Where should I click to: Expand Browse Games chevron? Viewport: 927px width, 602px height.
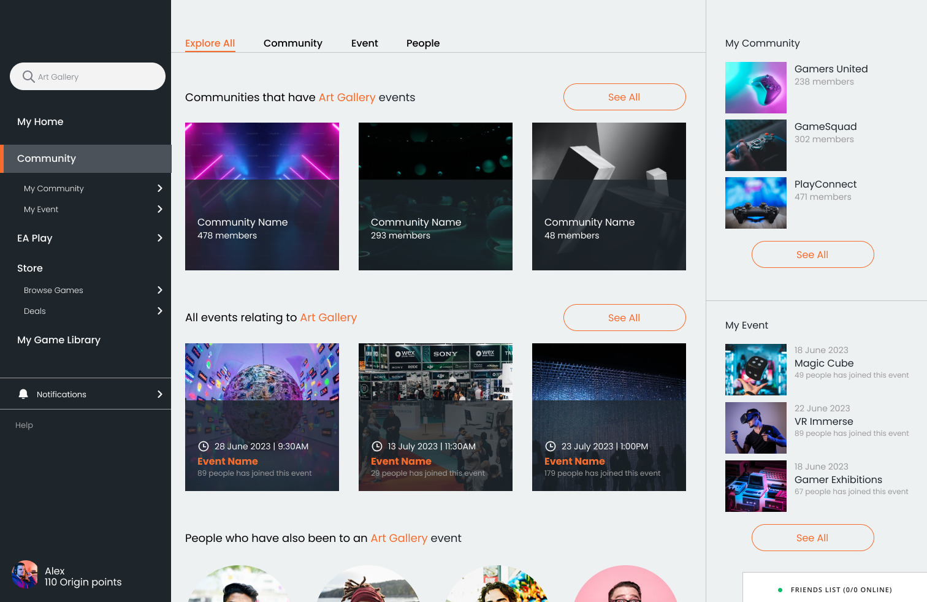click(x=160, y=290)
